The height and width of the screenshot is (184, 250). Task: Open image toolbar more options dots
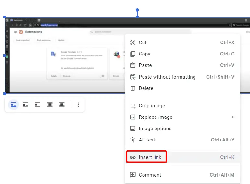point(78,105)
